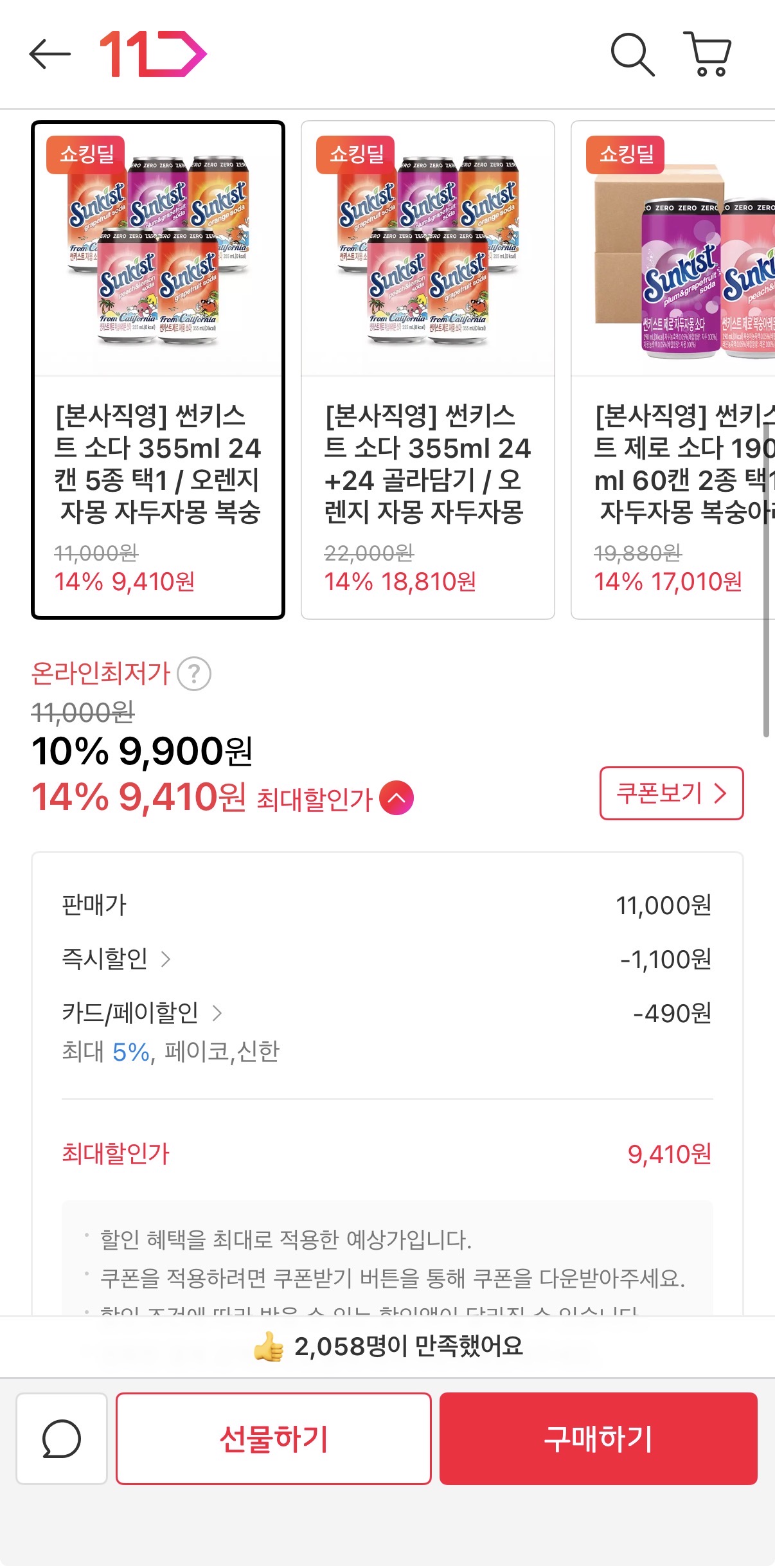
Task: Expand the 카드/페이할인 discount details
Action: coord(217,1013)
